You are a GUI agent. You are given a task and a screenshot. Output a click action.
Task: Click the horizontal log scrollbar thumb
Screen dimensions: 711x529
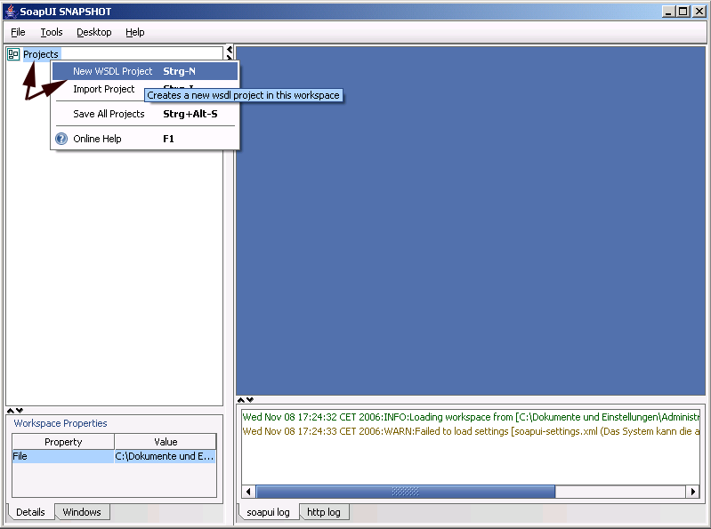[x=406, y=492]
